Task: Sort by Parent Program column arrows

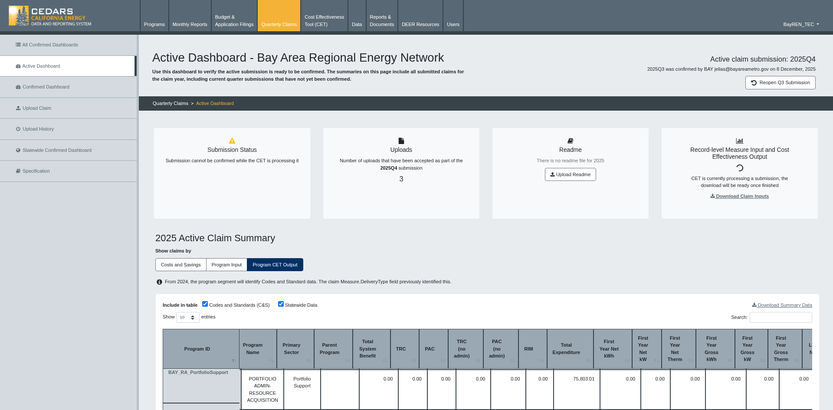Action: (x=348, y=361)
